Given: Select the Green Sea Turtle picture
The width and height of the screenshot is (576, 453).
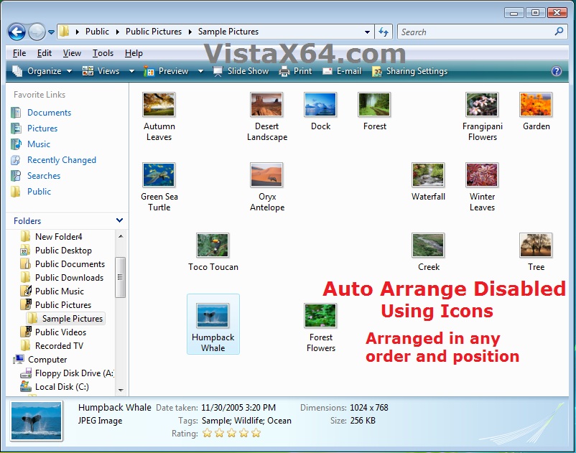Looking at the screenshot, I should pyautogui.click(x=159, y=187).
